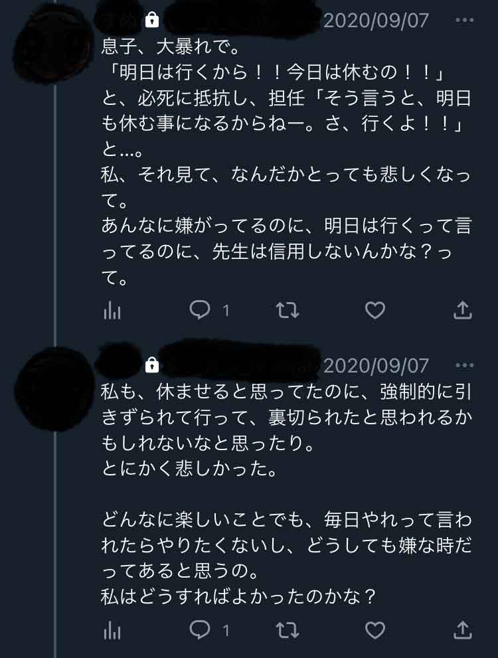
Task: Click the protected-account lock on second tweet
Action: pyautogui.click(x=152, y=365)
